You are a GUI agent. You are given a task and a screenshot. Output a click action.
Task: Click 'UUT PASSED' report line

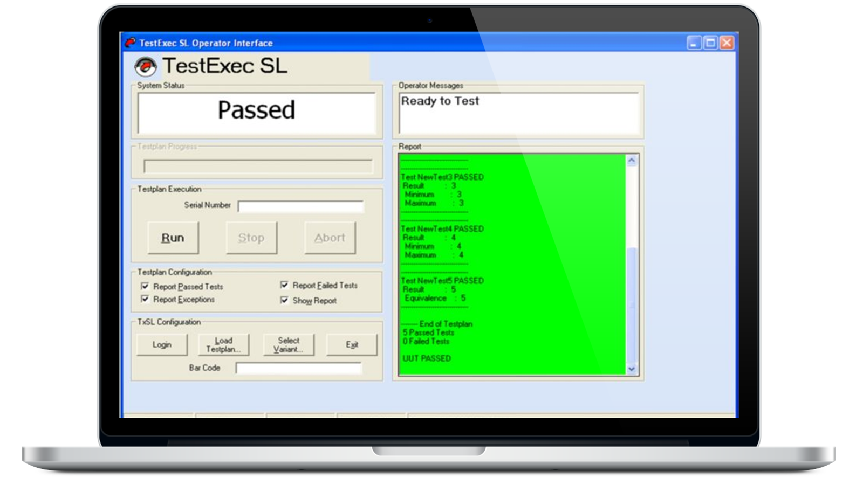[x=427, y=358]
